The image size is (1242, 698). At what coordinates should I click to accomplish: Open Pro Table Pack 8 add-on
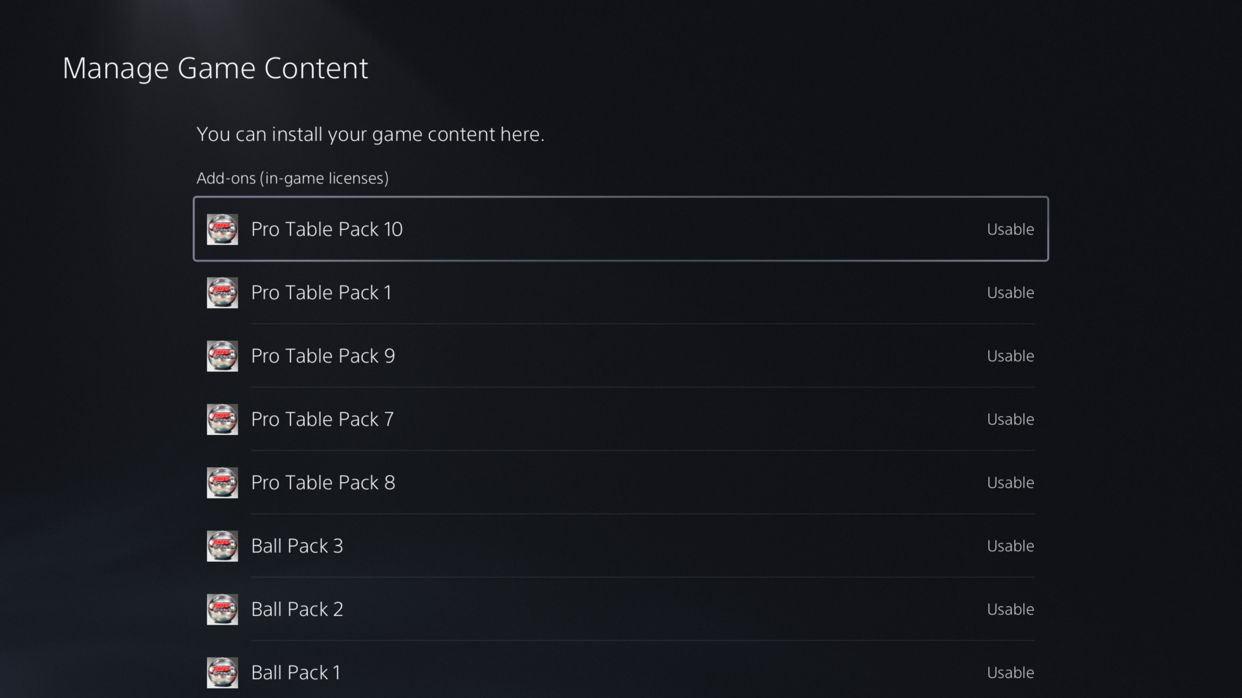(323, 483)
